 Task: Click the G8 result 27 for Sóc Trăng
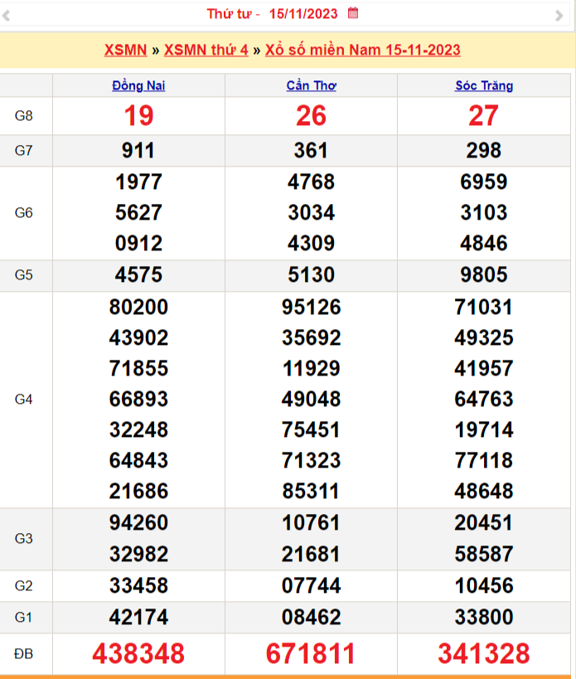[484, 116]
